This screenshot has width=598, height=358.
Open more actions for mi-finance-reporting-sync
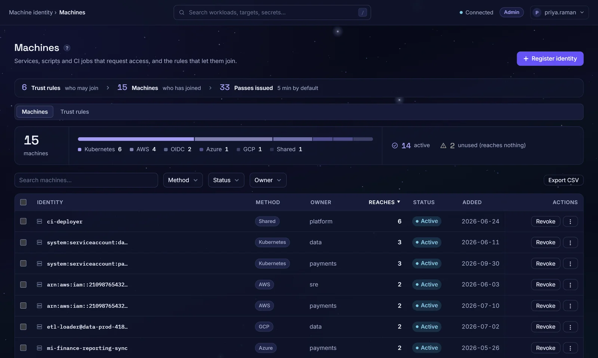pyautogui.click(x=570, y=348)
